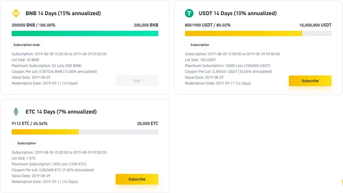Subscribe to USDT 14 Days product

click(x=310, y=81)
